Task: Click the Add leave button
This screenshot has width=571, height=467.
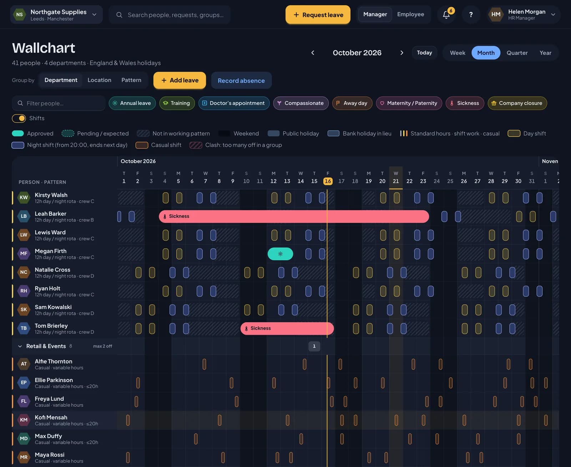Action: (180, 81)
